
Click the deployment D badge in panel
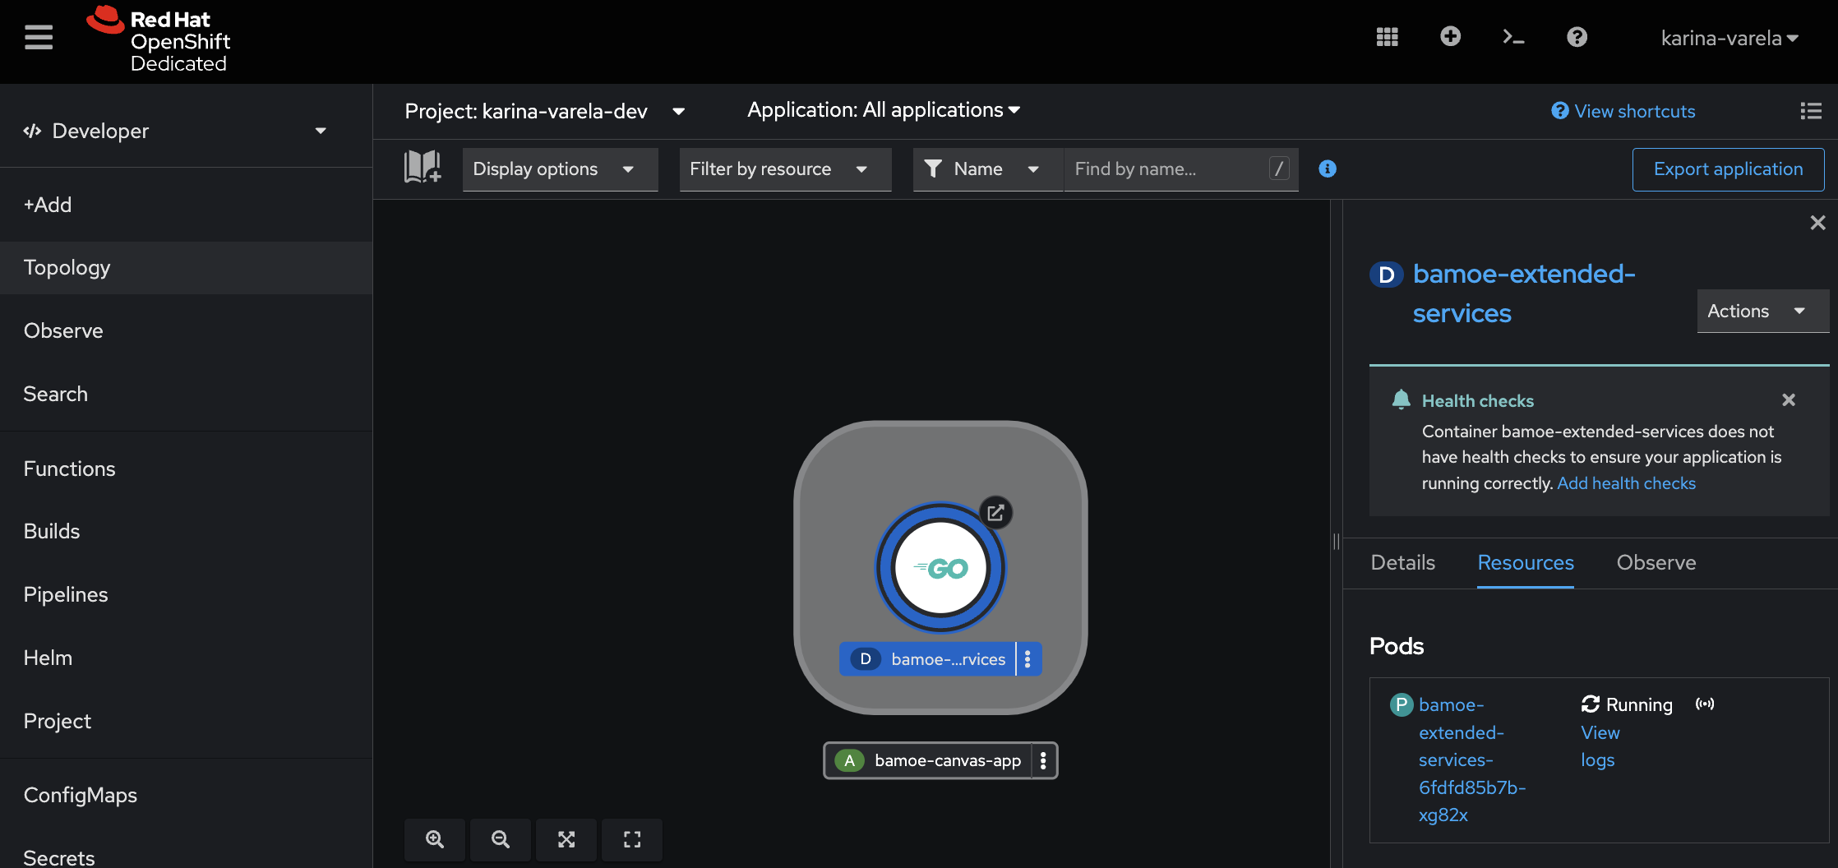point(1387,275)
